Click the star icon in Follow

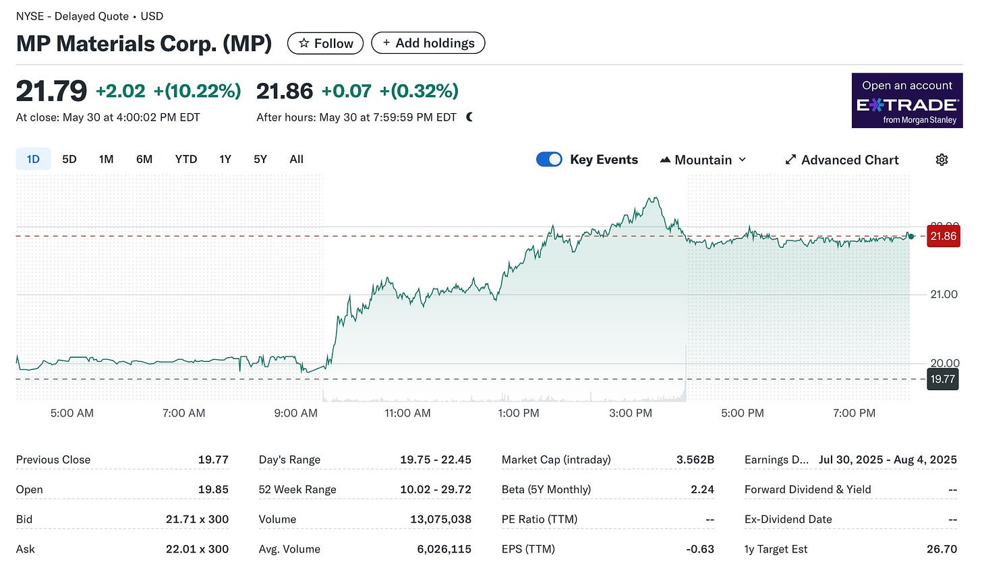click(304, 43)
